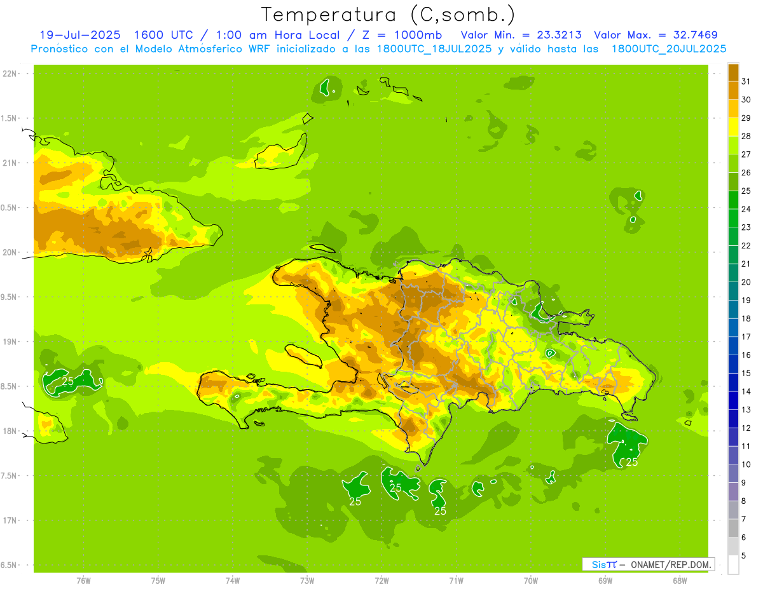Screen dimensions: 763x589
Task: Click the color bar segment between 18 and 19
Action: click(733, 309)
